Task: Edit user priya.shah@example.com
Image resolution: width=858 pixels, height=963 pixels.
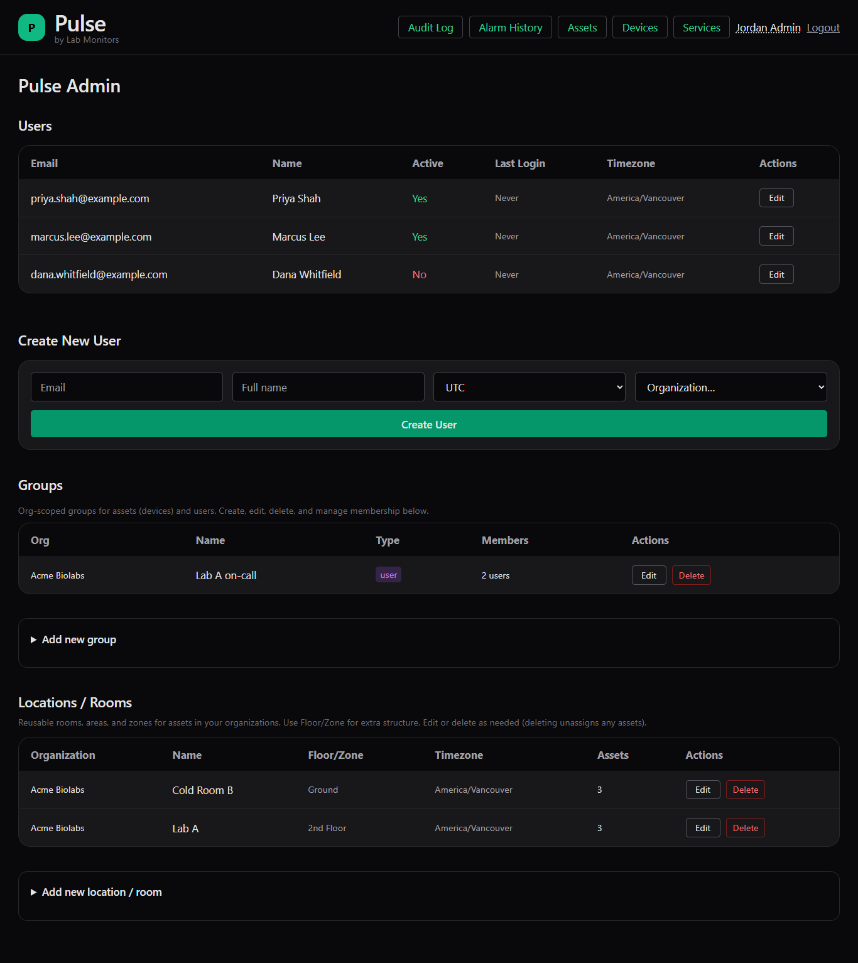Action: pos(776,198)
